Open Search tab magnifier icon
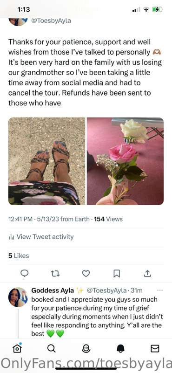Viewport: 172px width, 373px height. (52, 348)
